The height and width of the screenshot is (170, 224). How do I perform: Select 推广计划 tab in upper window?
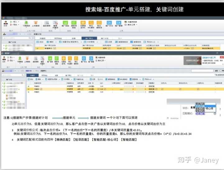click(105, 38)
